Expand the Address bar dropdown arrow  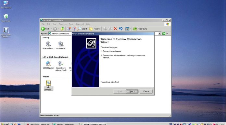pos(159,33)
